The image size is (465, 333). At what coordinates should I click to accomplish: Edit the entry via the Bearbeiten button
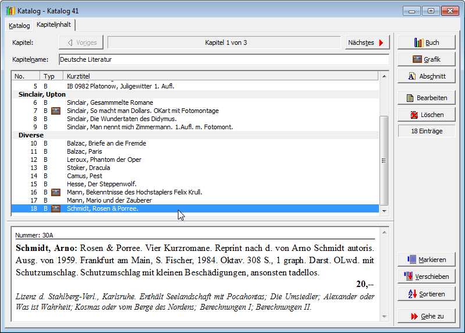click(x=426, y=98)
